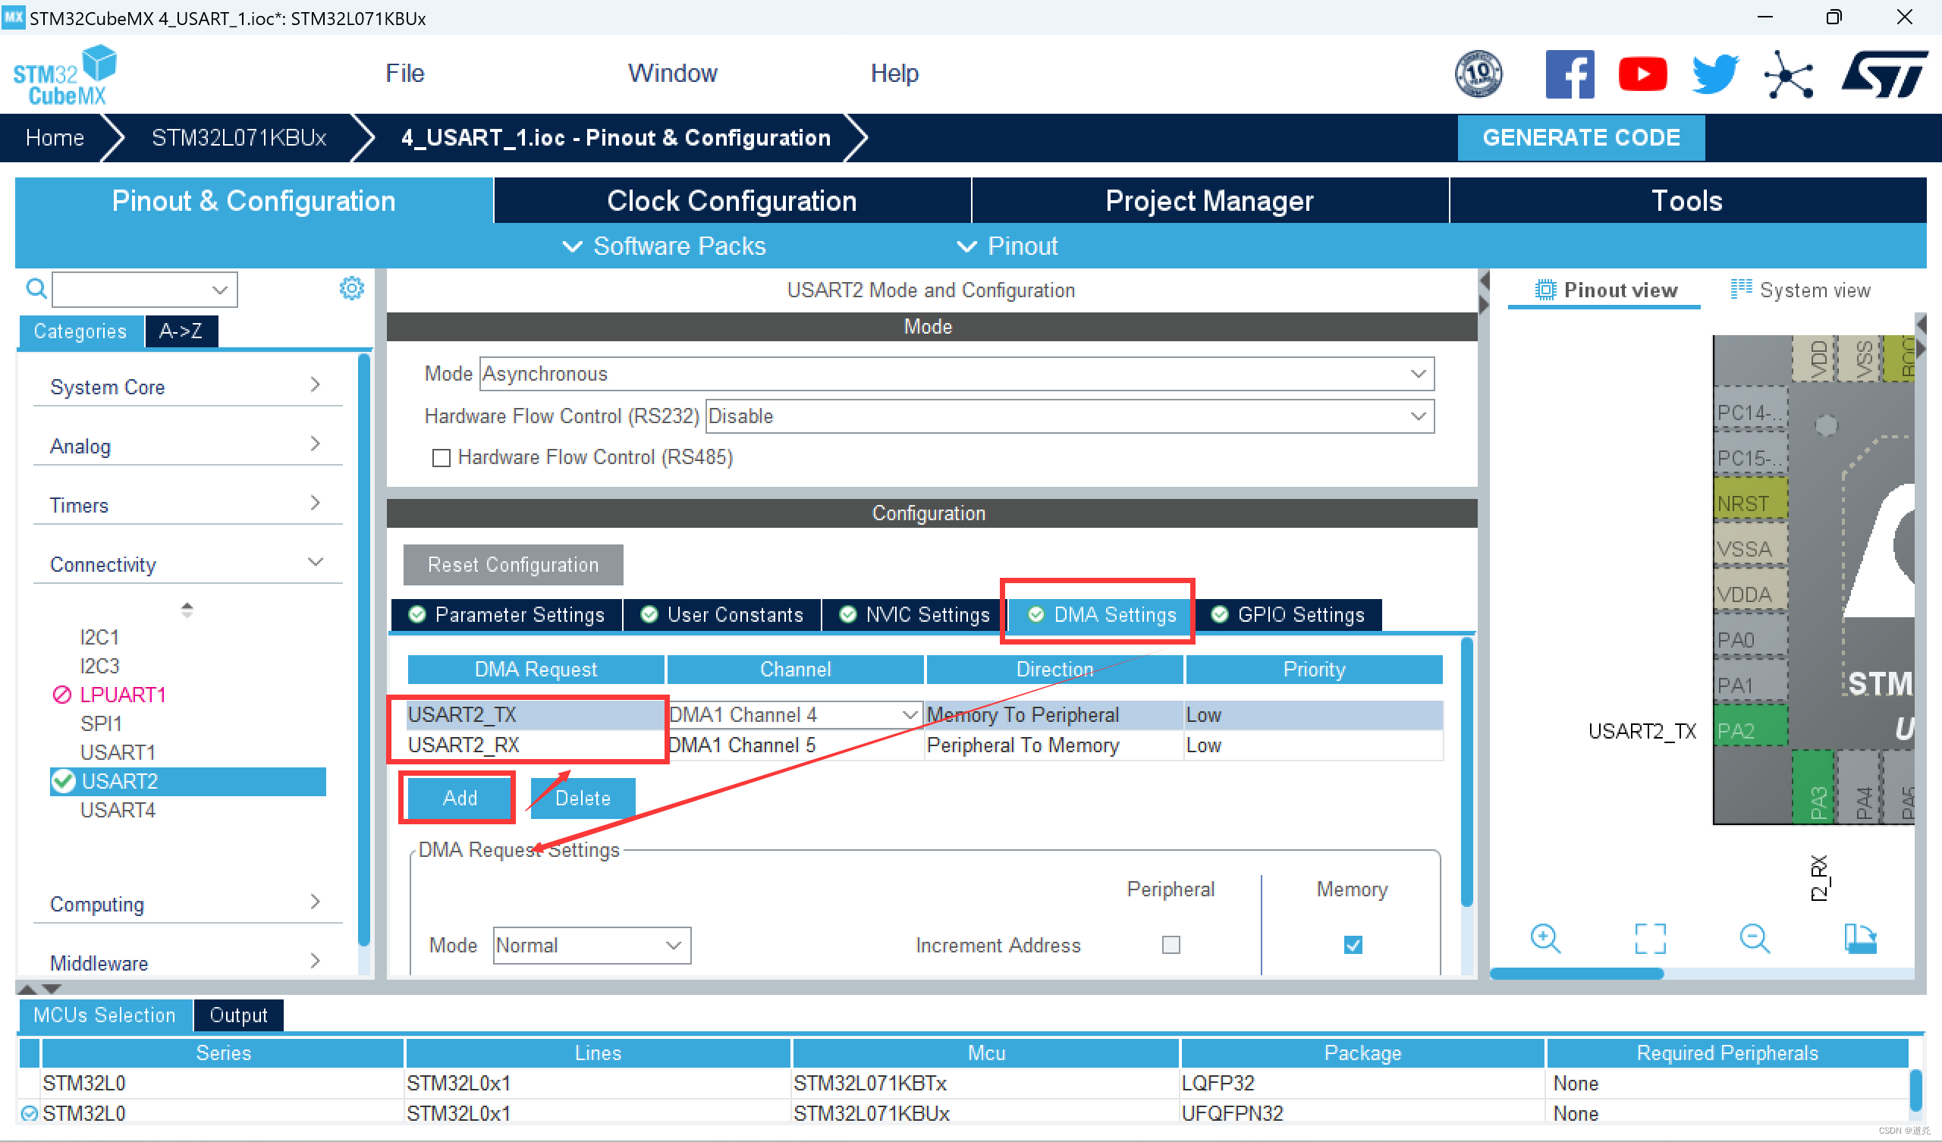Screen dimensions: 1942x1142
Task: Open the ST community network icon
Action: click(x=1788, y=74)
